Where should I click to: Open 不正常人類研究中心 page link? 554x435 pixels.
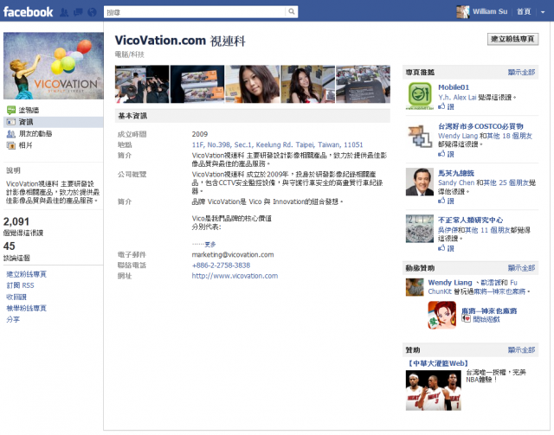[x=471, y=221]
